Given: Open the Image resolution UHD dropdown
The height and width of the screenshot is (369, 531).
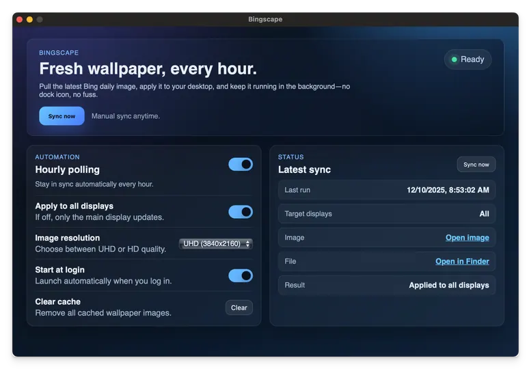Looking at the screenshot, I should click(x=216, y=244).
